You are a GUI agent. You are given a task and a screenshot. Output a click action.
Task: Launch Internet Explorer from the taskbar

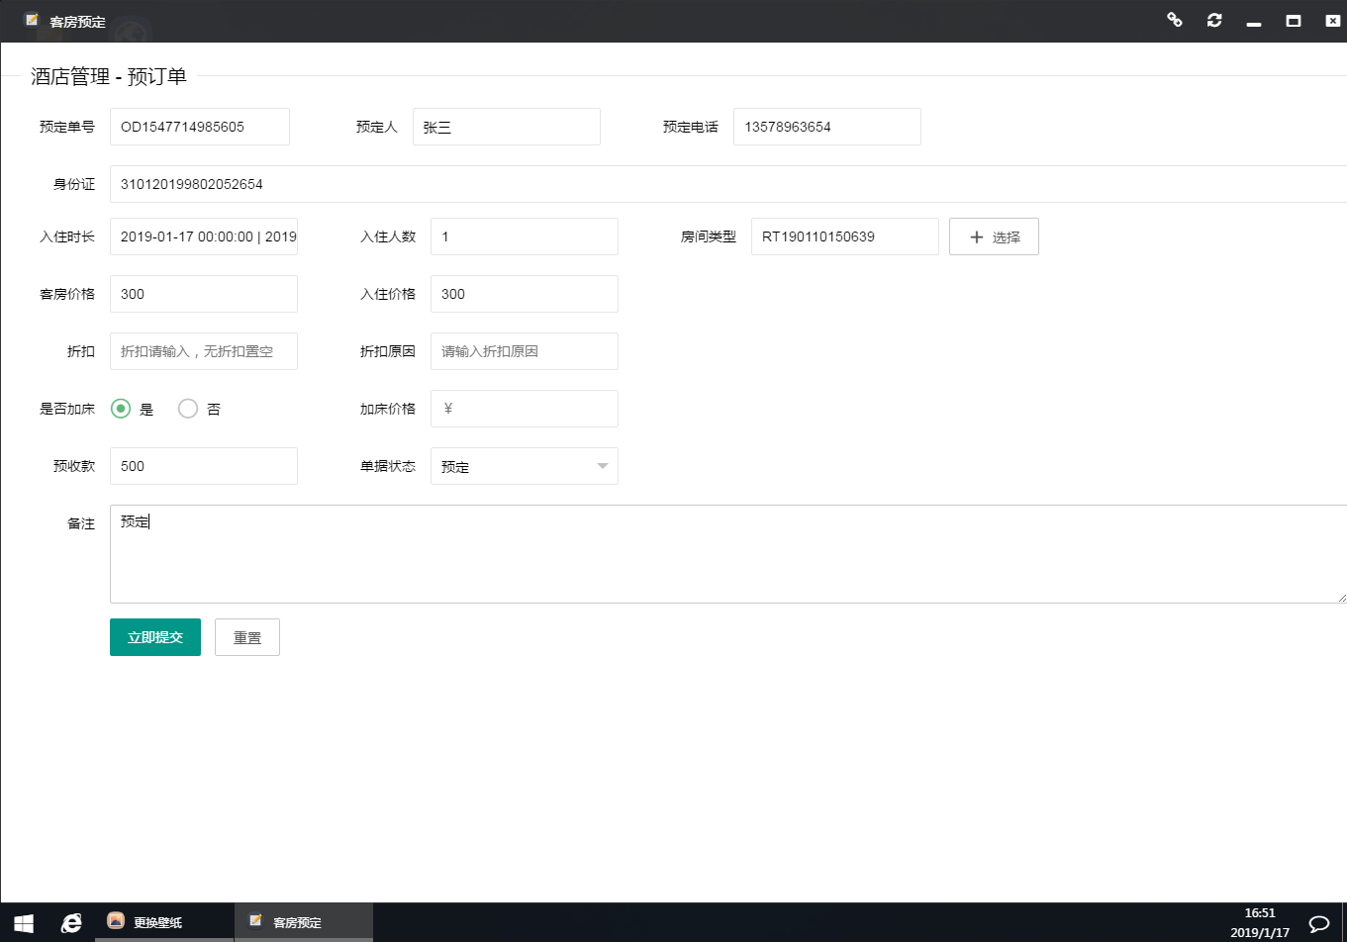[x=71, y=922]
